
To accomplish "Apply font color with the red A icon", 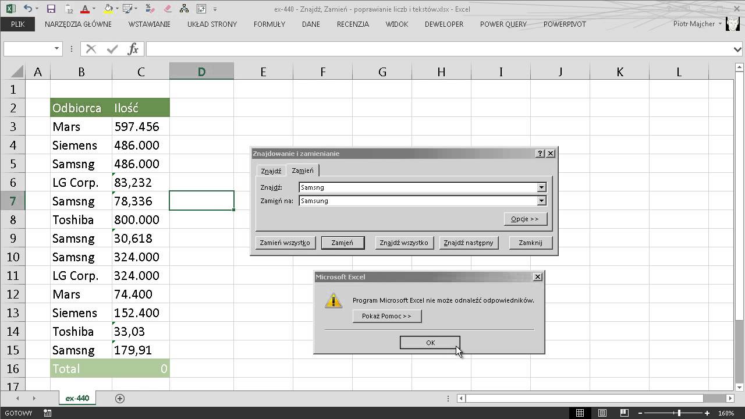I will pos(85,9).
